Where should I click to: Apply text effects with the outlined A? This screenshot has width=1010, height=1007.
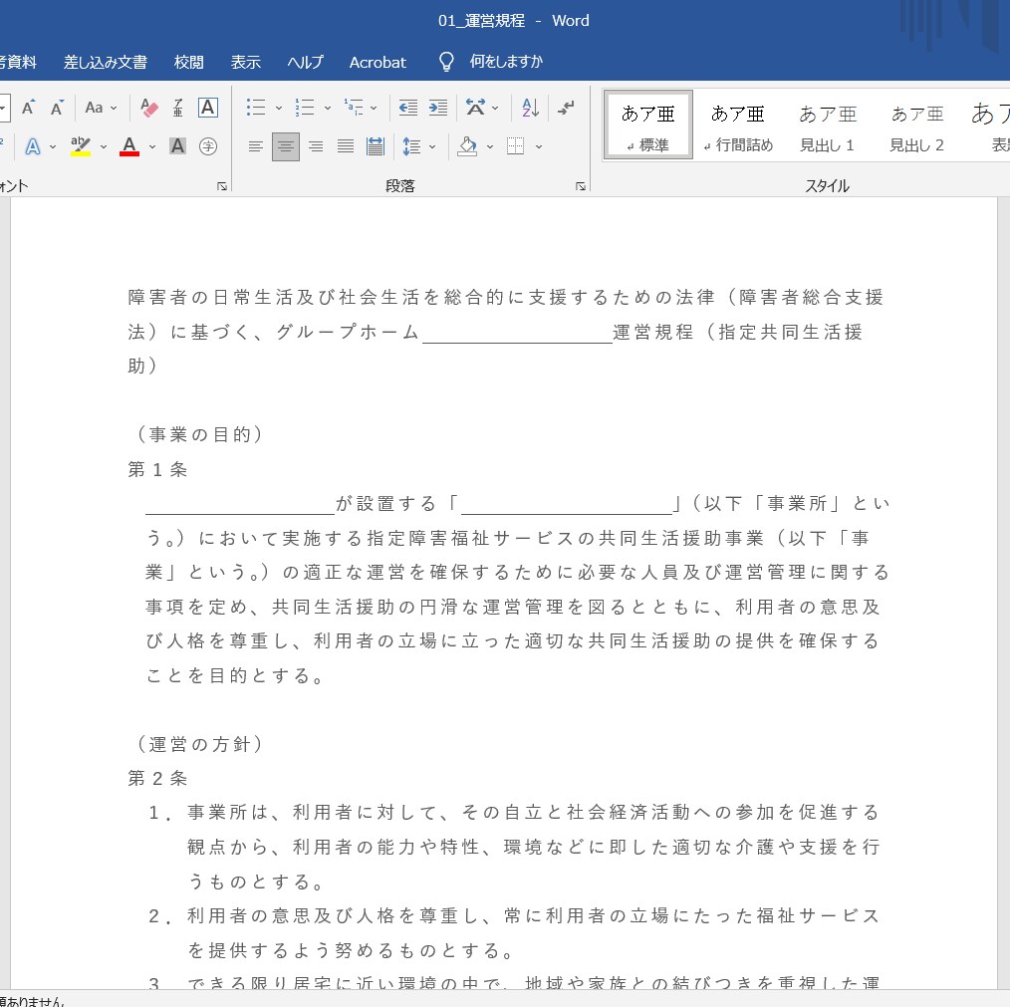coord(32,146)
